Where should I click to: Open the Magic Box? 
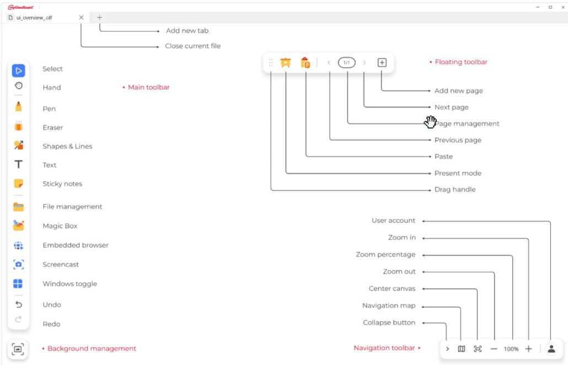(x=18, y=226)
